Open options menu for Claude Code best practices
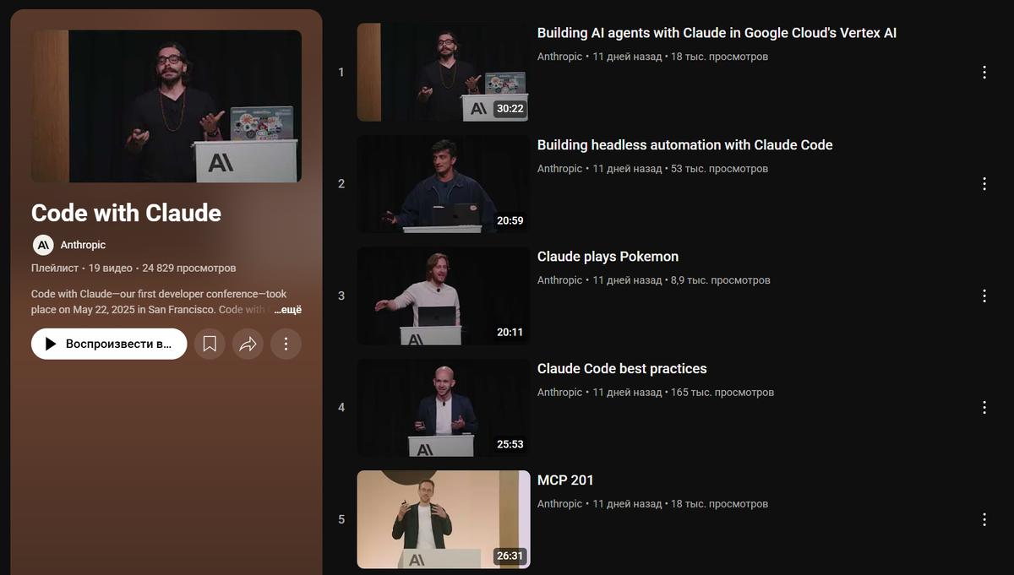 coord(984,408)
